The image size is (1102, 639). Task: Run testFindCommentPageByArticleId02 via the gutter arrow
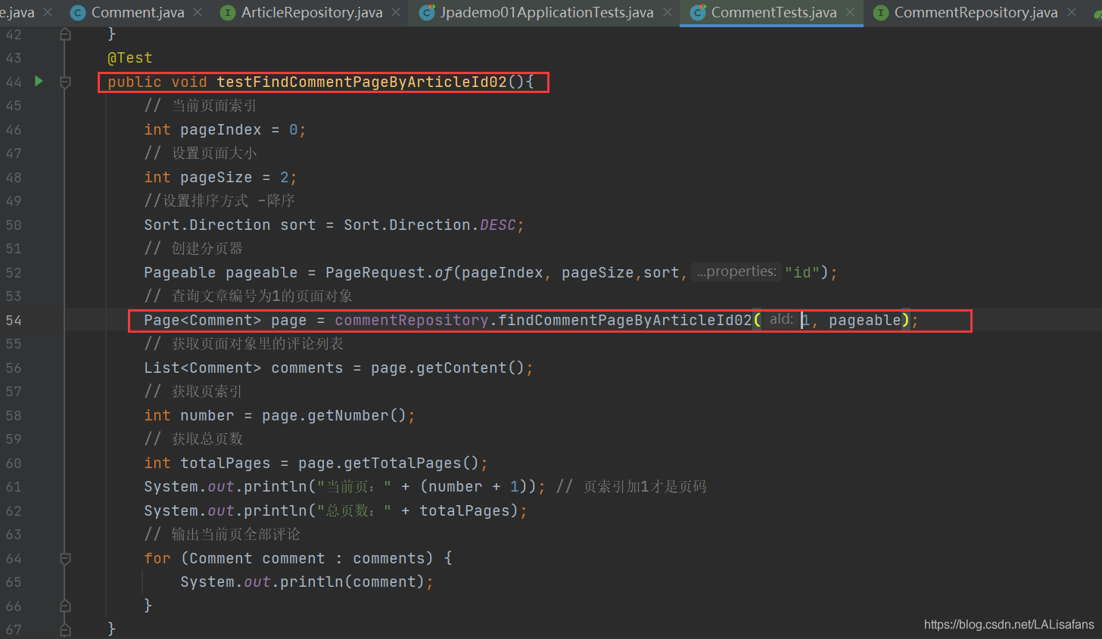click(x=39, y=81)
